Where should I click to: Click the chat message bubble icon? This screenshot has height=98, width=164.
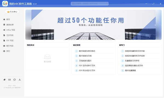click(14, 80)
